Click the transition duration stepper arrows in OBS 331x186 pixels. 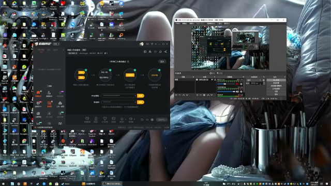(264, 83)
